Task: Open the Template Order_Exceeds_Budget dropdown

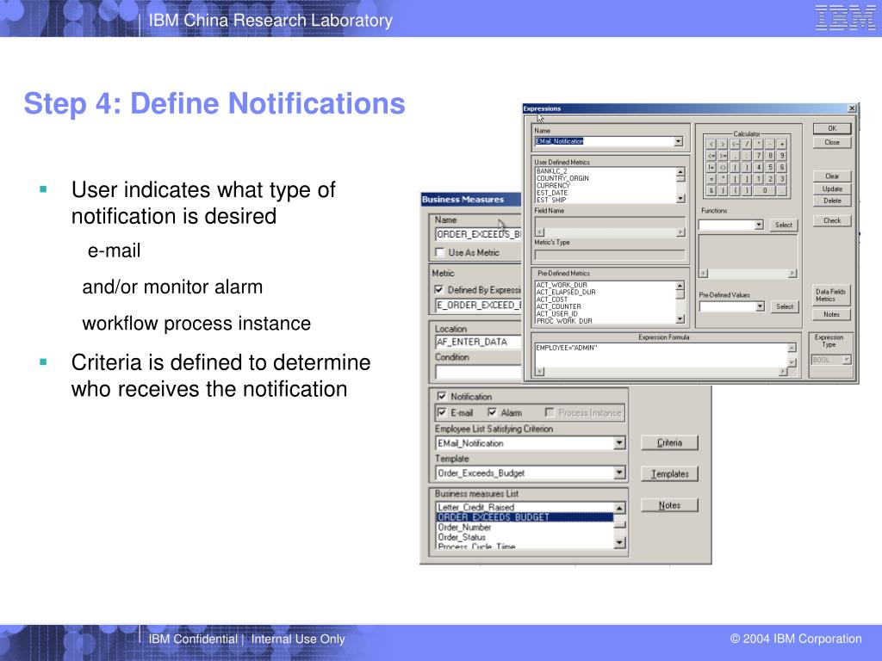Action: point(619,473)
